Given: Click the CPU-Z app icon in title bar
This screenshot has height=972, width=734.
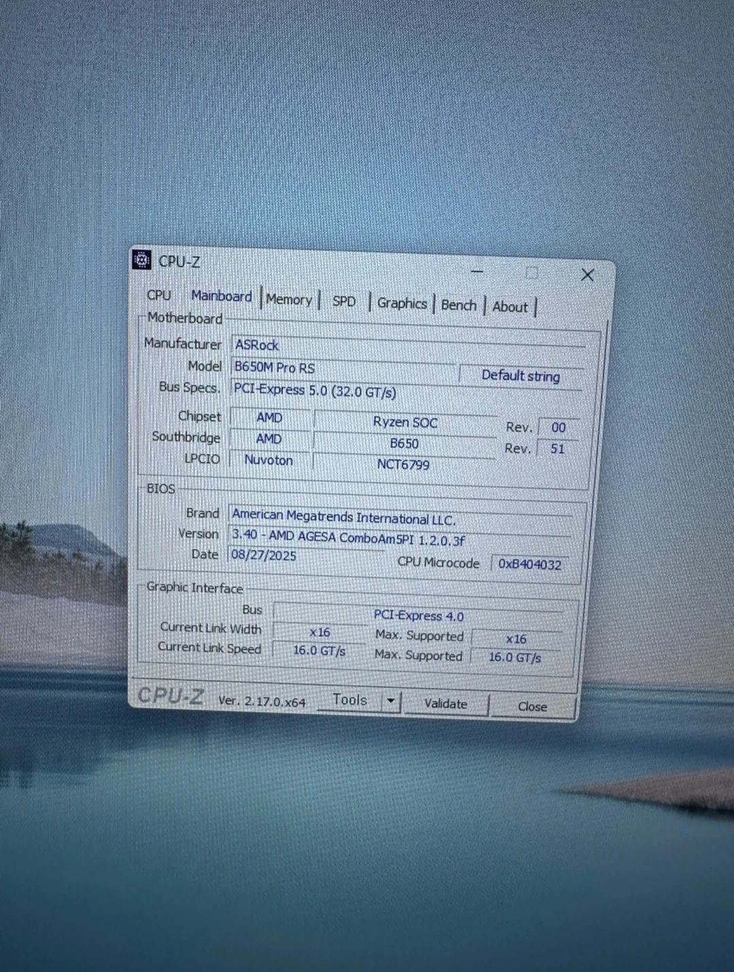Looking at the screenshot, I should 141,260.
